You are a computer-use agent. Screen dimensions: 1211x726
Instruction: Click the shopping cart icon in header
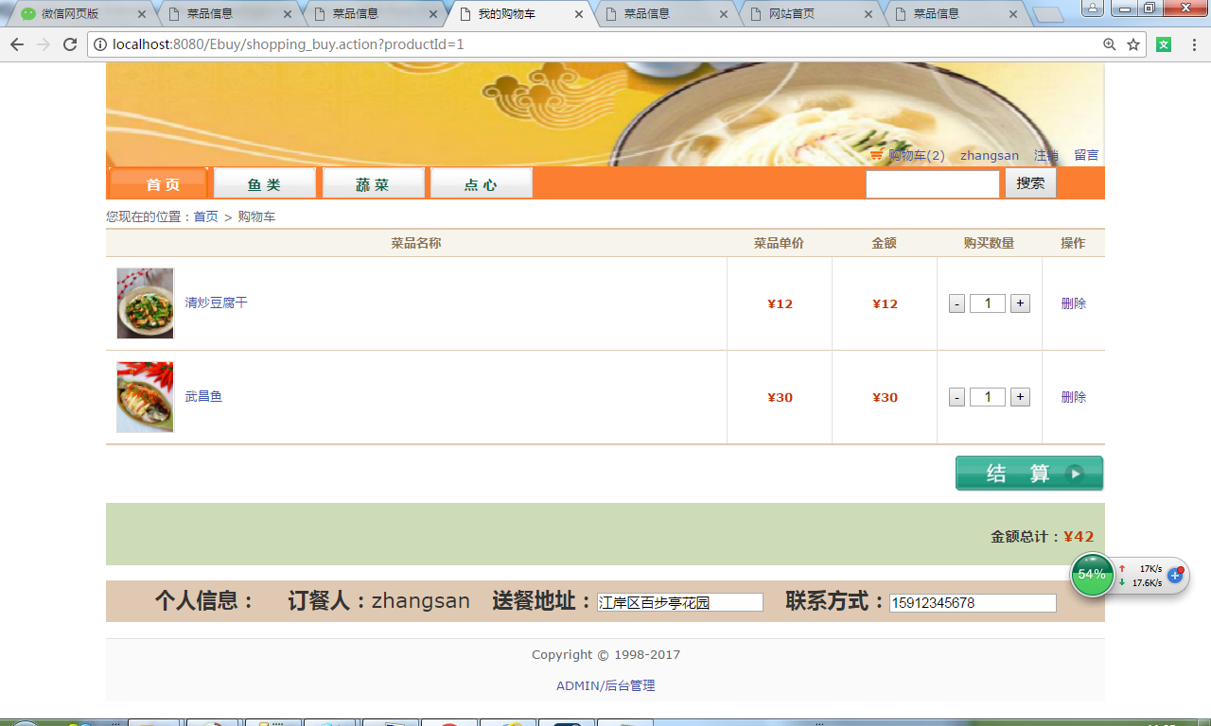pos(876,155)
